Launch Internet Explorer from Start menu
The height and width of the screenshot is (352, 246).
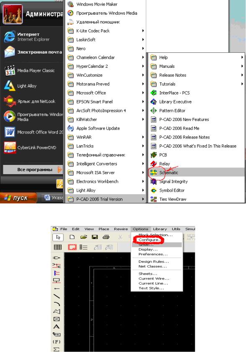pos(33,37)
